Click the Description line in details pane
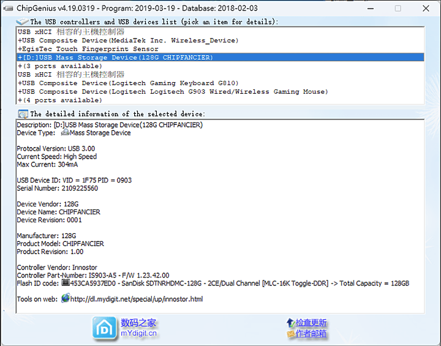Image resolution: width=441 pixels, height=346 pixels. tap(110, 125)
